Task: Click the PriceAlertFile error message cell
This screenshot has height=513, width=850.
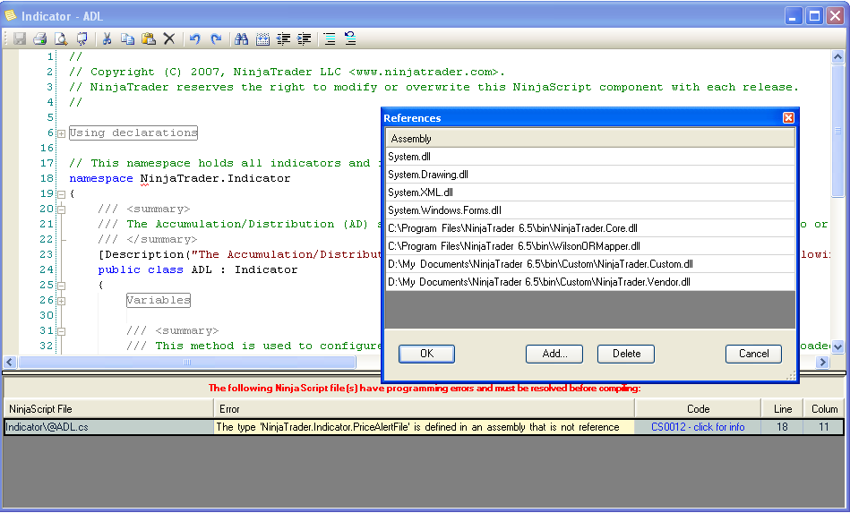Action: (424, 427)
